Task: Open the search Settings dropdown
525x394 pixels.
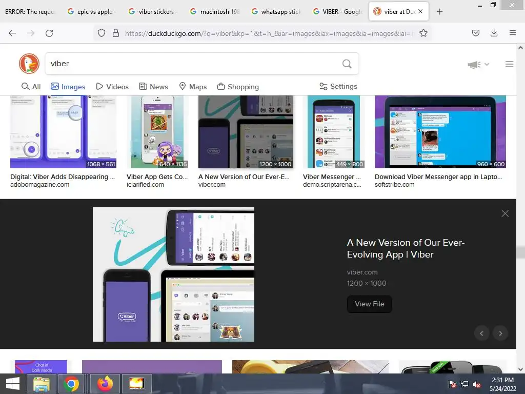Action: 338,86
